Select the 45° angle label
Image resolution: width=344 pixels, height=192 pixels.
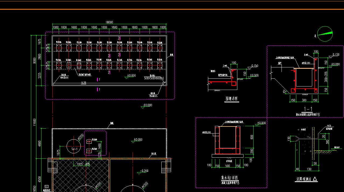point(284,92)
